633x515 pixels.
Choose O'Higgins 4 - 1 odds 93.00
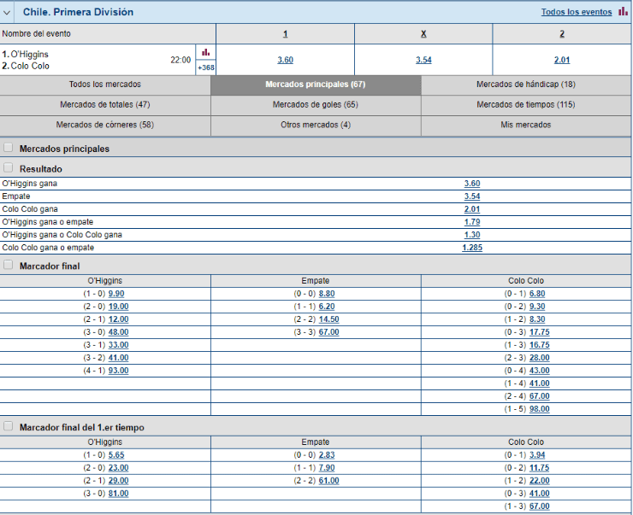(118, 370)
